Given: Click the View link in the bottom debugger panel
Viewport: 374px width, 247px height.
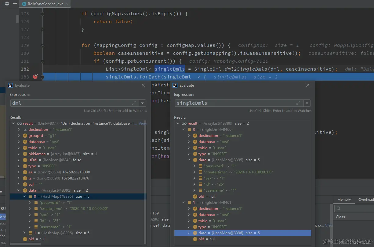Looking at the screenshot, I should 329,225.
